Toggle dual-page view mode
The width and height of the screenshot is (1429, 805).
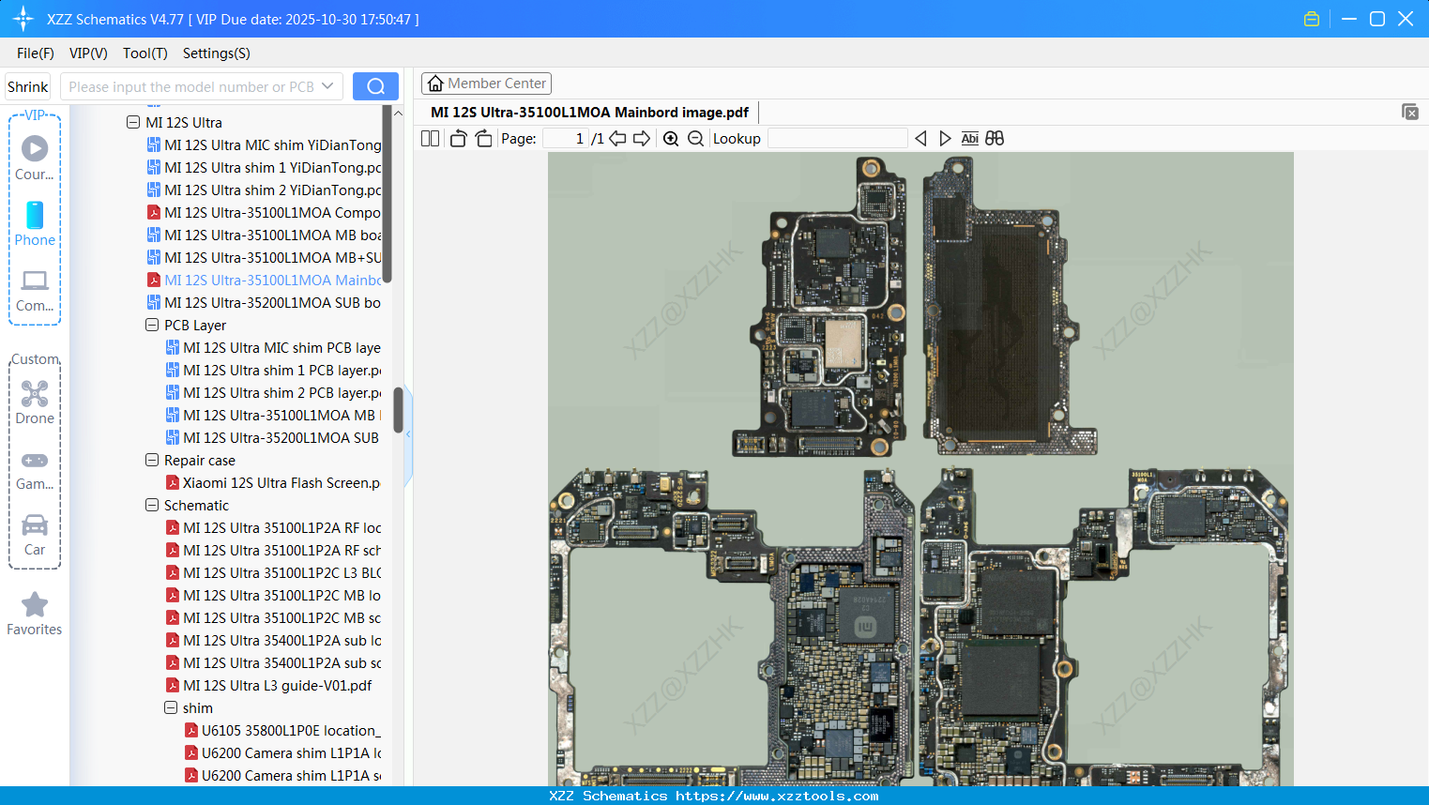[429, 137]
